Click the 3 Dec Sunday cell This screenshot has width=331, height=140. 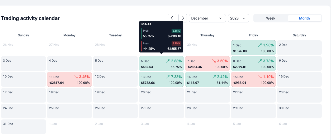[x=23, y=64]
